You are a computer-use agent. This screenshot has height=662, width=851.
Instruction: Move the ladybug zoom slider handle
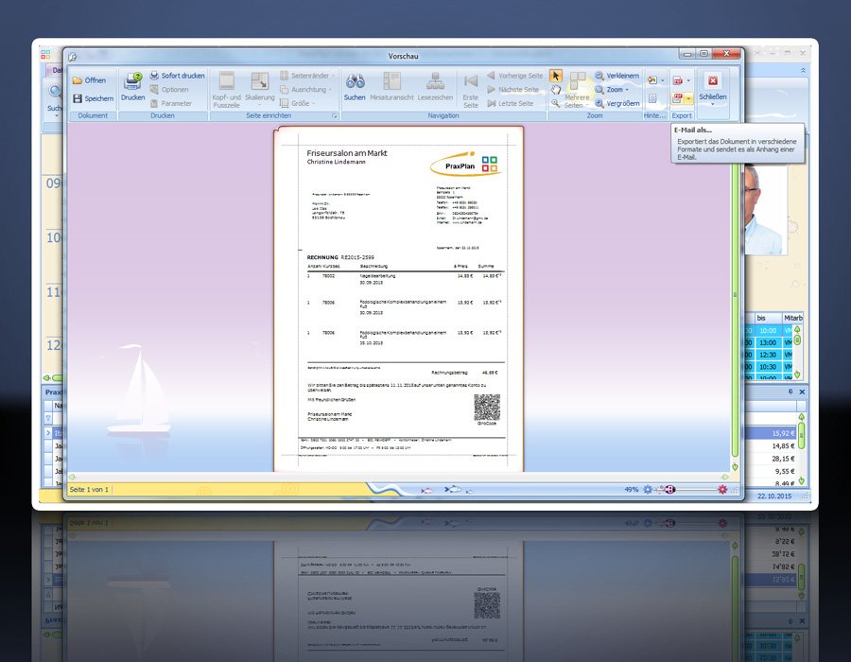(x=669, y=490)
